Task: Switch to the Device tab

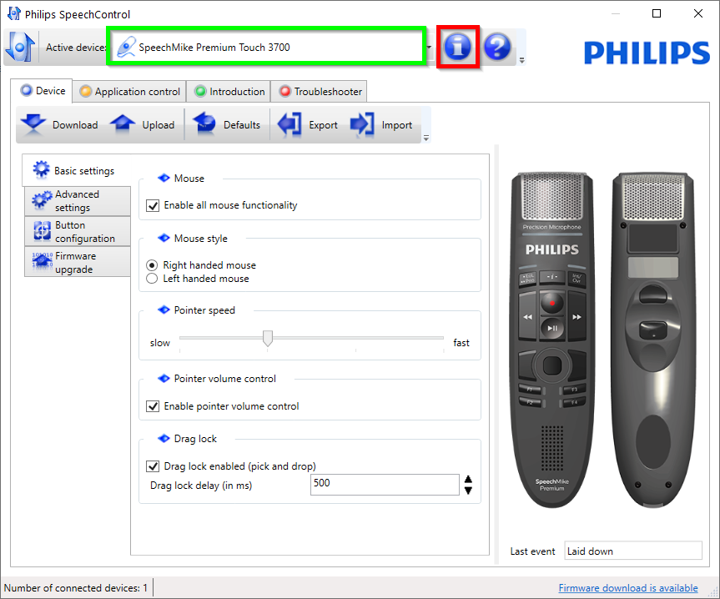Action: coord(43,91)
